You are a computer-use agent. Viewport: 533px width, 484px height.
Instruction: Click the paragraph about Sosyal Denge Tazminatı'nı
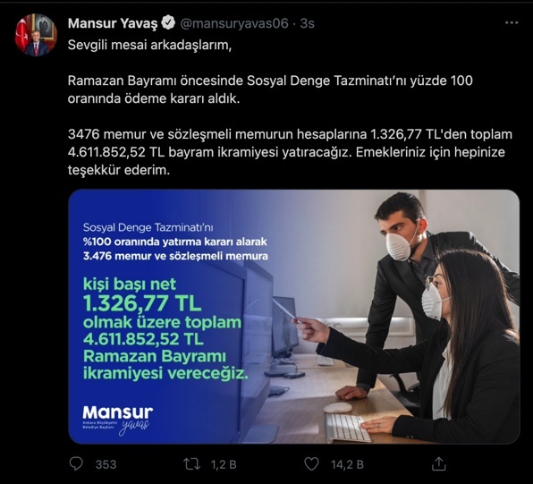270,89
